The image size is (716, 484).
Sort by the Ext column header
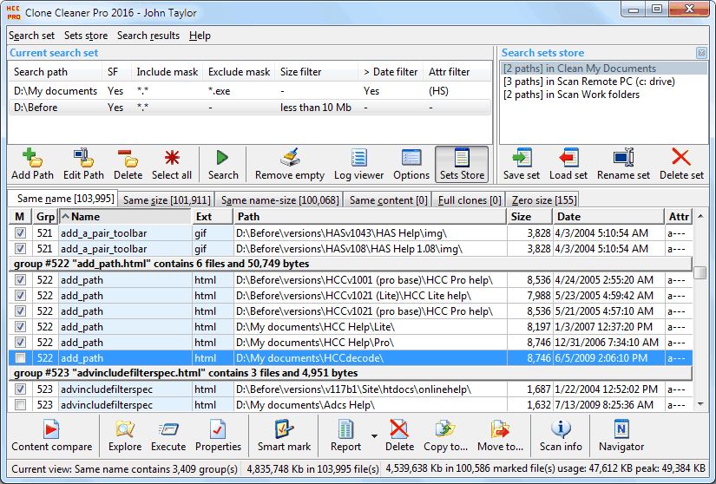pos(212,217)
